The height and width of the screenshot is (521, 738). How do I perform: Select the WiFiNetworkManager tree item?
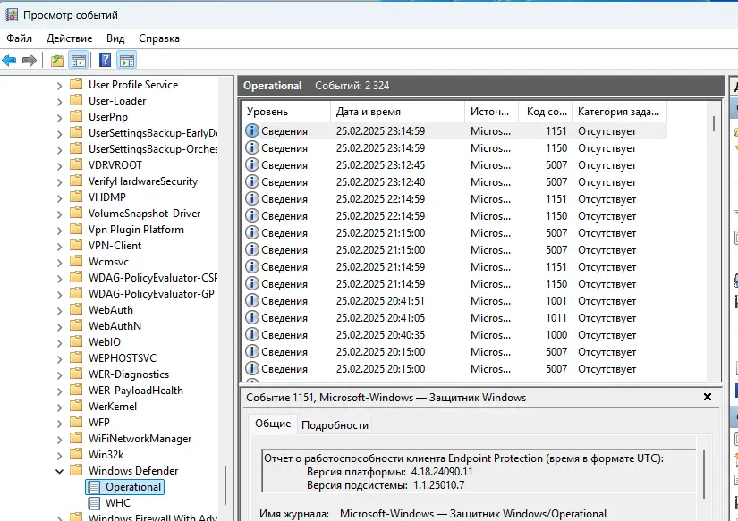[x=140, y=439]
